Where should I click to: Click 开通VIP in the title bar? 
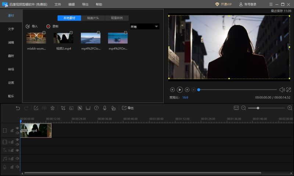pyautogui.click(x=223, y=4)
